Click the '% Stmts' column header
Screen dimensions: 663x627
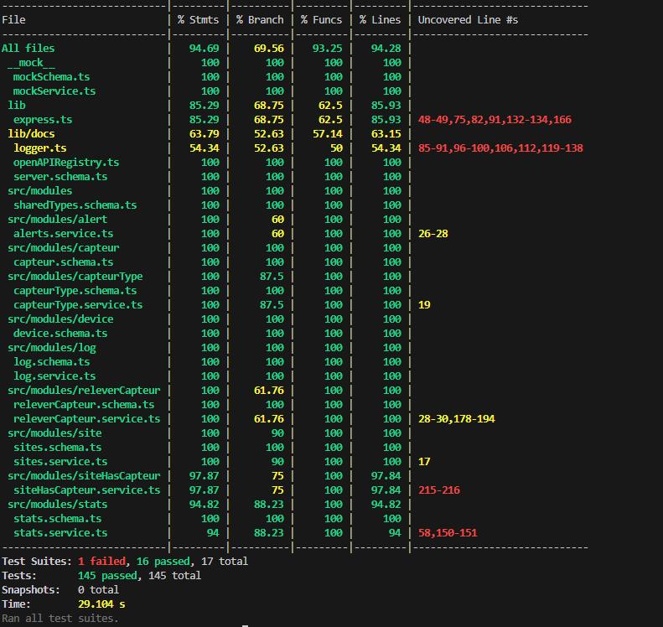(199, 20)
